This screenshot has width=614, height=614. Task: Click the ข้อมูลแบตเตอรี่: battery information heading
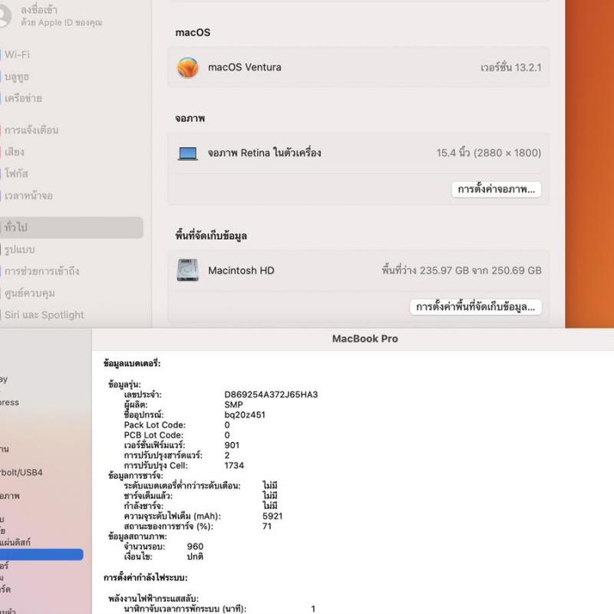click(132, 363)
